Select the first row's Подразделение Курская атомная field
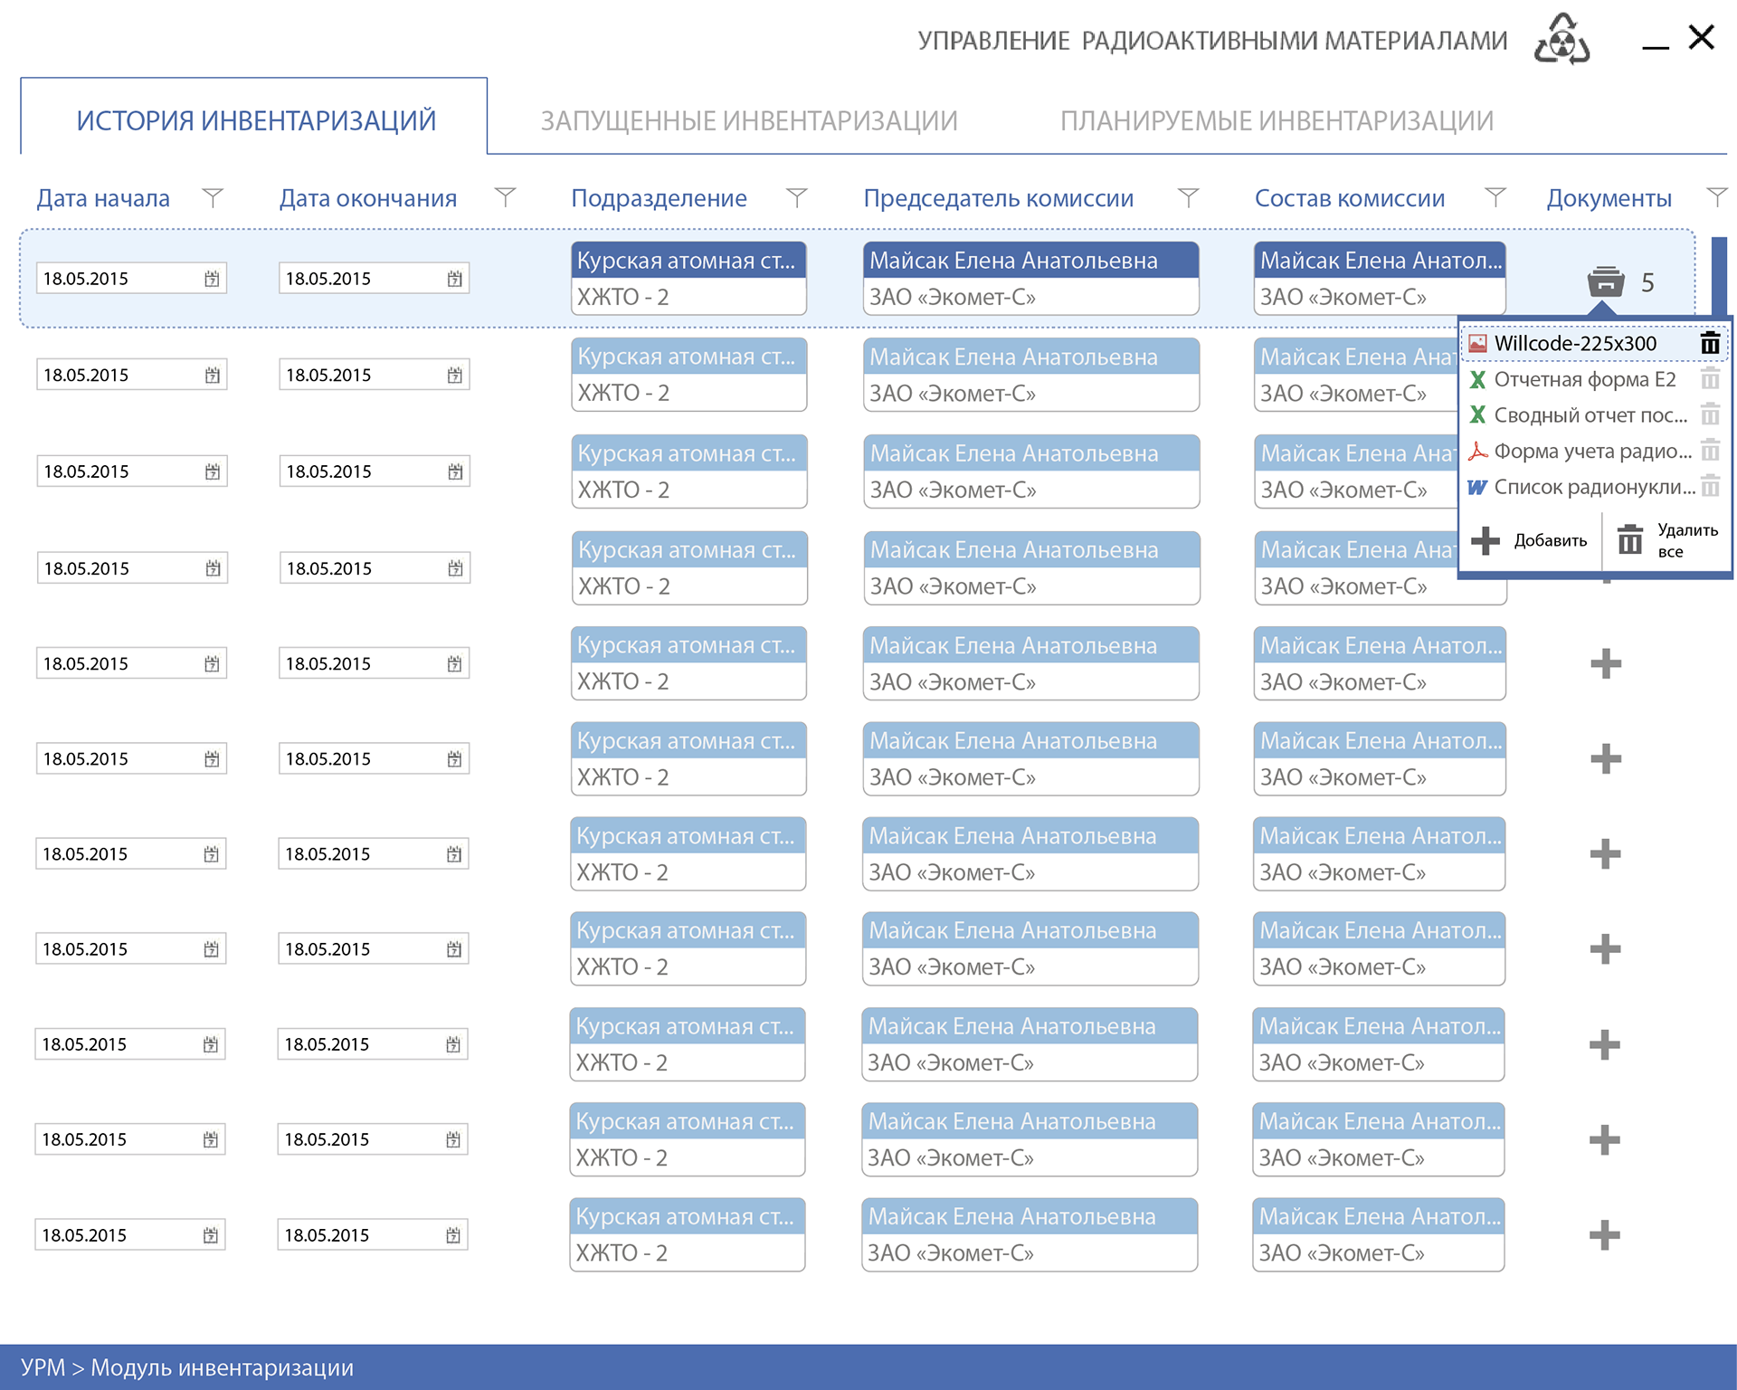Viewport: 1737px width, 1390px height. (688, 260)
